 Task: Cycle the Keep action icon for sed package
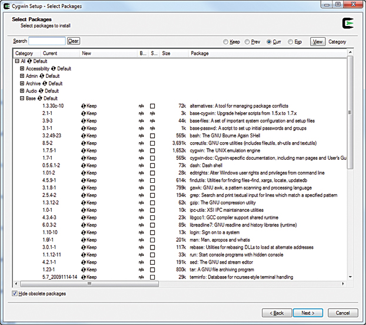[x=84, y=262]
